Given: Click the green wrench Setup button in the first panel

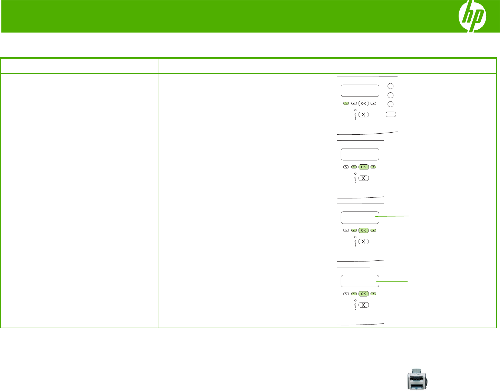Looking at the screenshot, I should tap(346, 103).
